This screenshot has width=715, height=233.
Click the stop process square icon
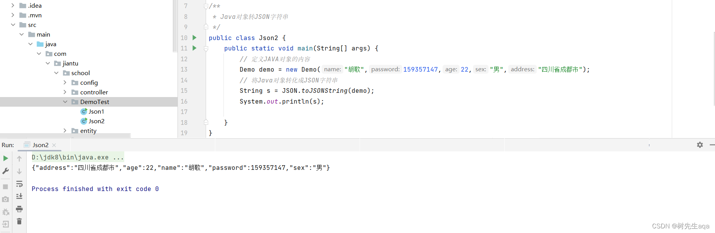[x=5, y=186]
